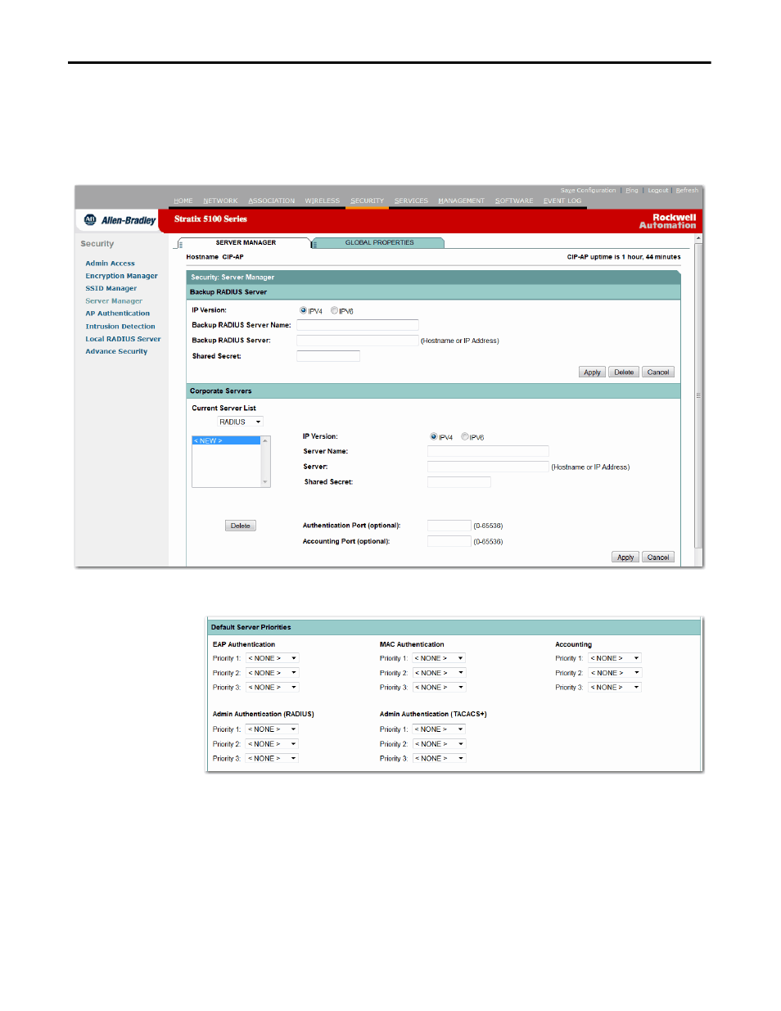This screenshot has height=1011, width=781.
Task: Open Accounting Priority 1 dropdown
Action: pyautogui.click(x=615, y=658)
